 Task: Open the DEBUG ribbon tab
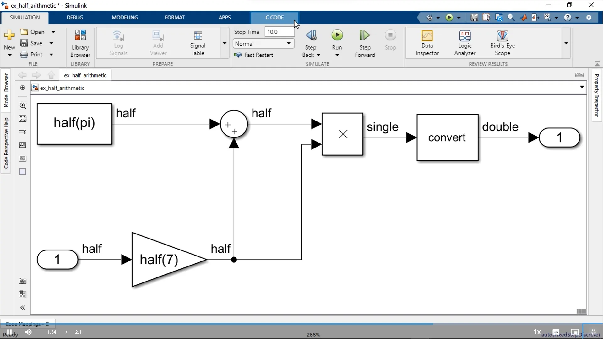tap(75, 18)
